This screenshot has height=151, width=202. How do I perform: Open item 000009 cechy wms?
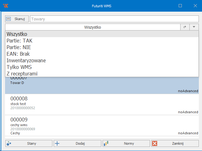tap(102, 126)
